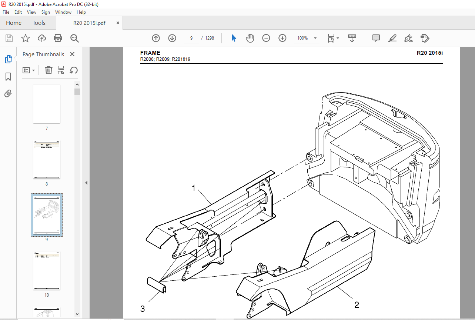Click thumbnails scrollbar down arrow
475x320 pixels.
tap(77, 314)
